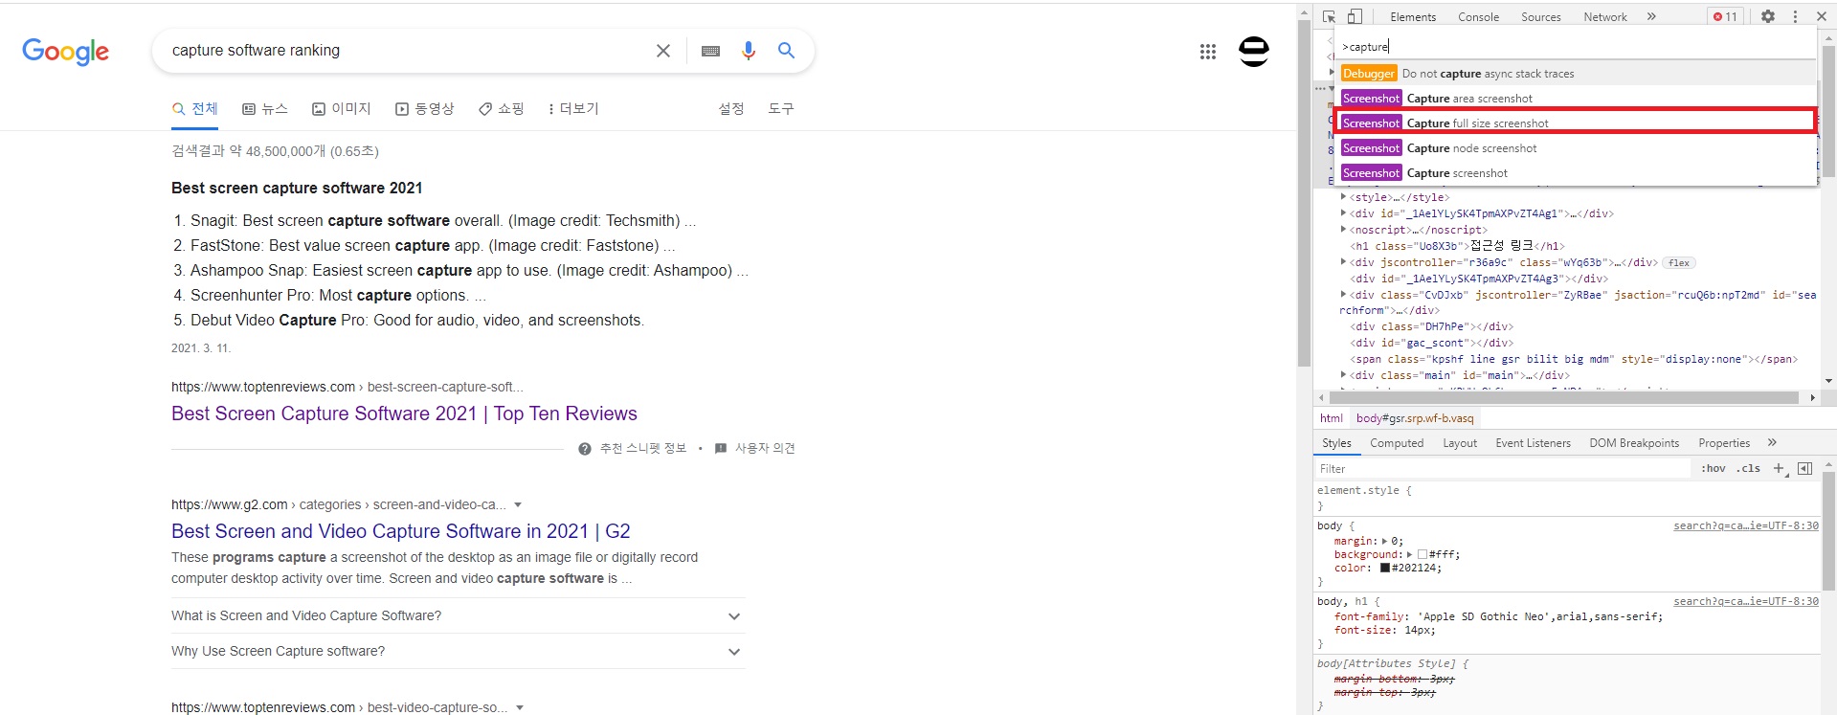The height and width of the screenshot is (715, 1837).
Task: Expand the noscript DOM node
Action: (1343, 230)
